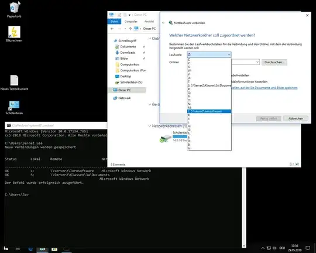The width and height of the screenshot is (316, 253).
Task: Collapse the Netzwerkadressen (1) group
Action: 150,126
